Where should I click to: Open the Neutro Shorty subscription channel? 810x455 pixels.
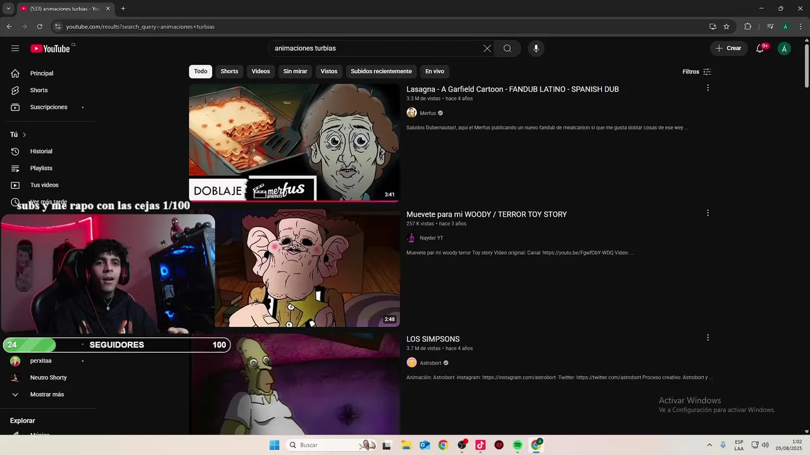tap(49, 378)
